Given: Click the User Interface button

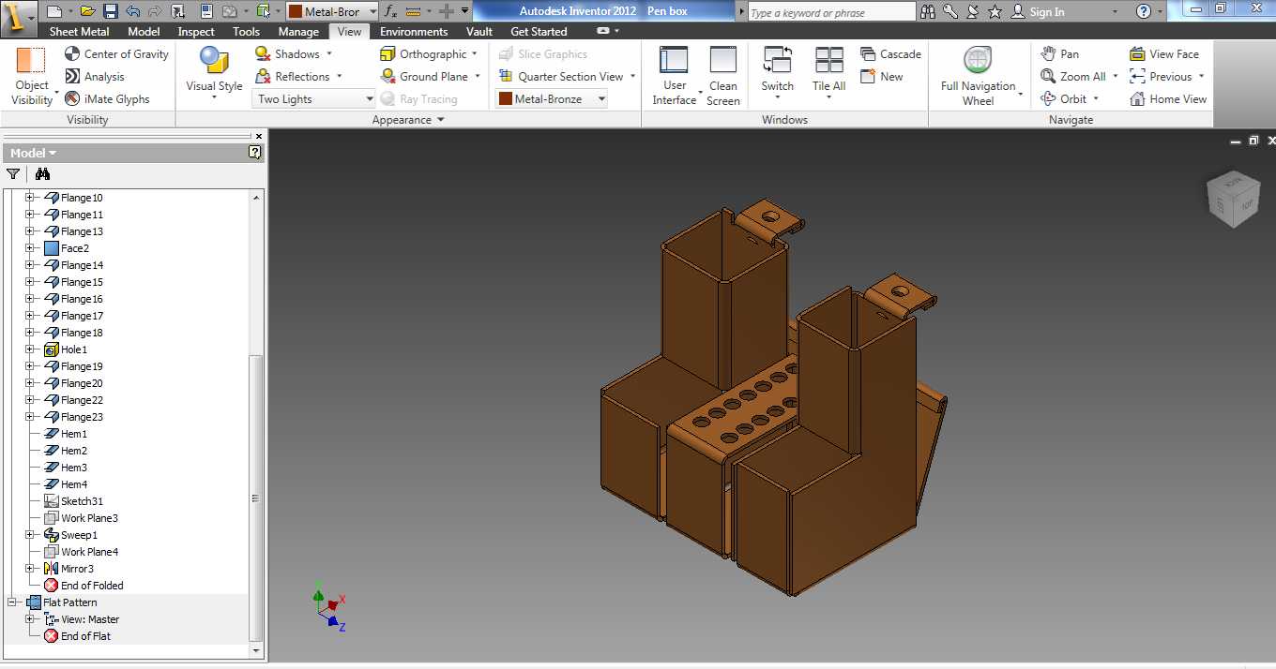Looking at the screenshot, I should coord(675,75).
